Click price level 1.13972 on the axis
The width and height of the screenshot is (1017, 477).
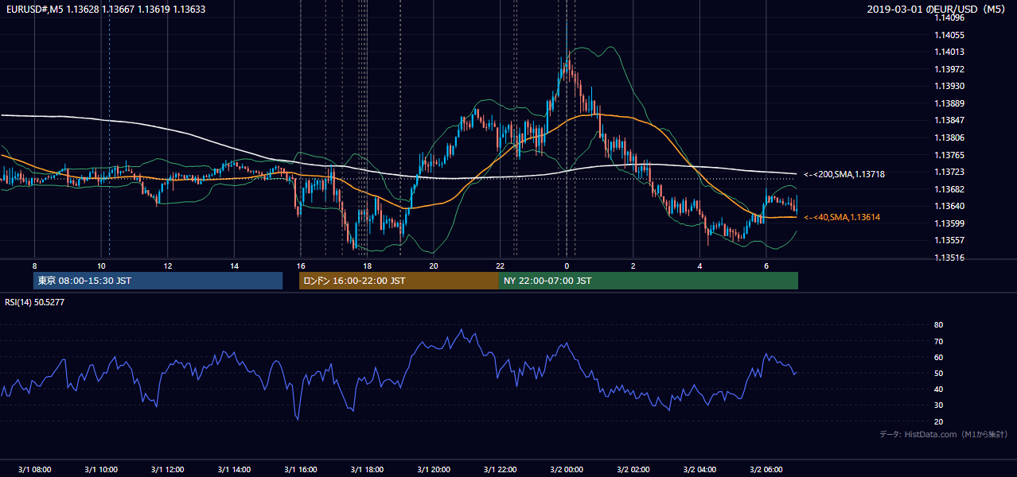(x=949, y=69)
